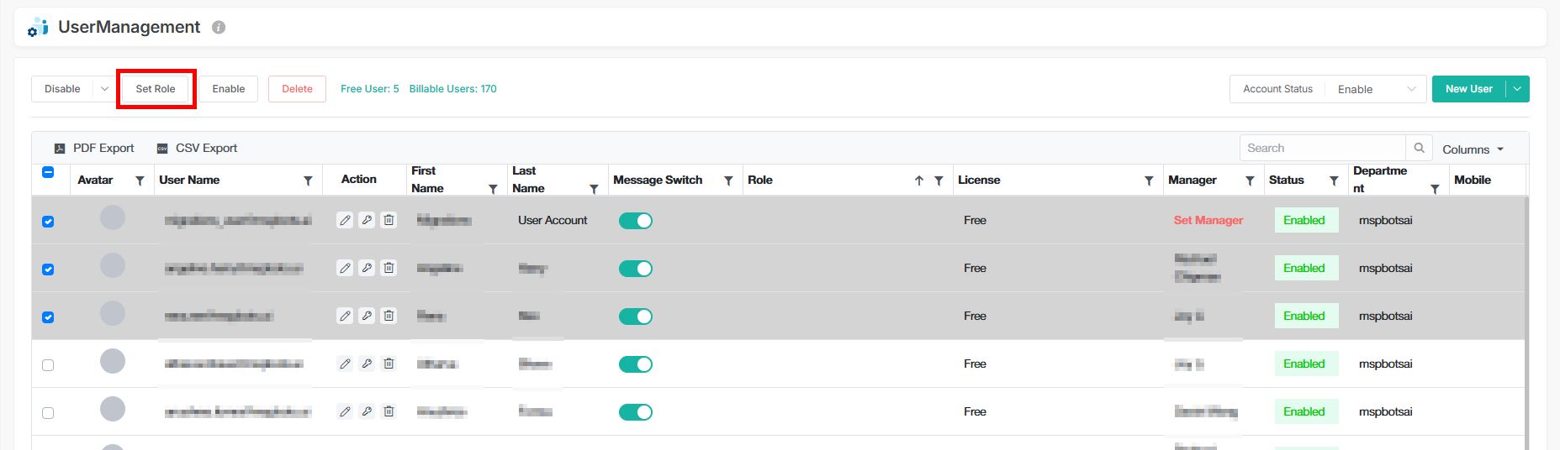Check the fourth row checkbox
Image resolution: width=1560 pixels, height=450 pixels.
click(48, 365)
